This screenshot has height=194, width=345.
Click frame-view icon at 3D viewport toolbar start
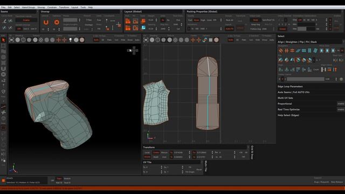coord(11,40)
